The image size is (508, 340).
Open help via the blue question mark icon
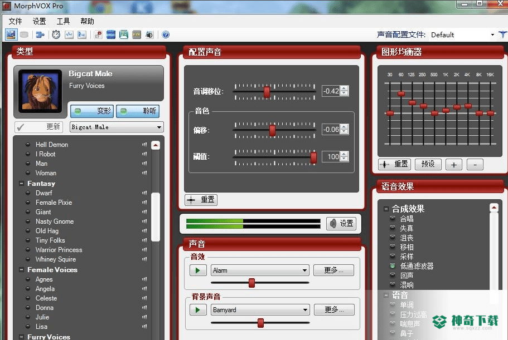click(166, 35)
